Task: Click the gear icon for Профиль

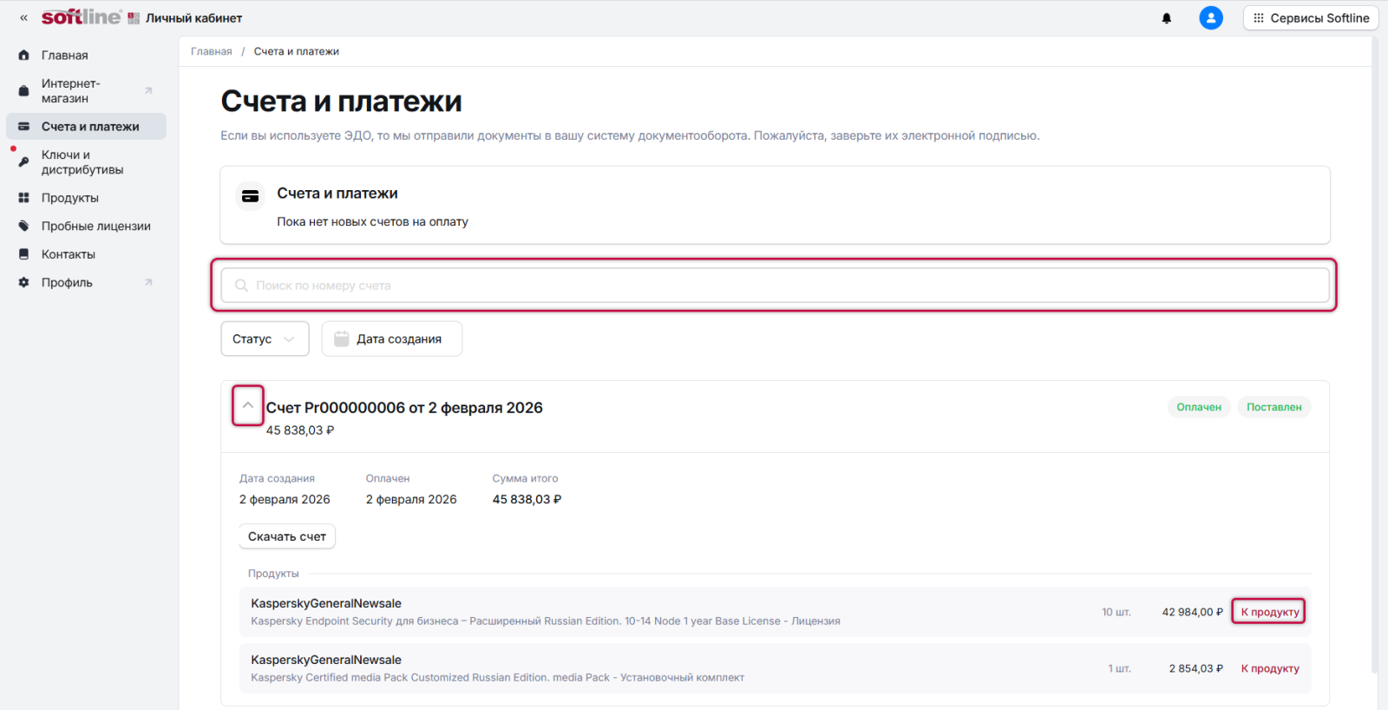Action: click(23, 283)
